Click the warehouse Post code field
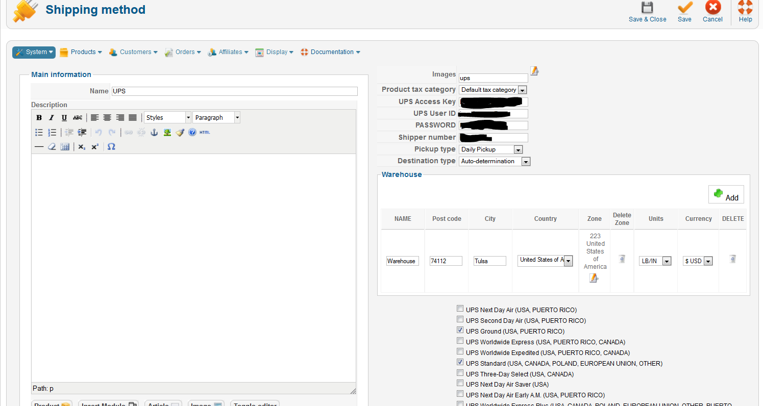 pos(446,261)
